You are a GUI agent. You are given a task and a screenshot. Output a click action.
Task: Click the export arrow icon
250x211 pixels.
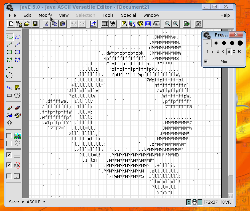coord(187,24)
